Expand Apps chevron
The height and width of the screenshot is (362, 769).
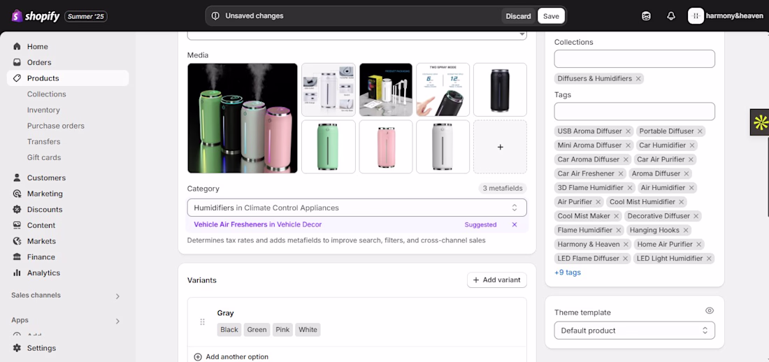[117, 321]
